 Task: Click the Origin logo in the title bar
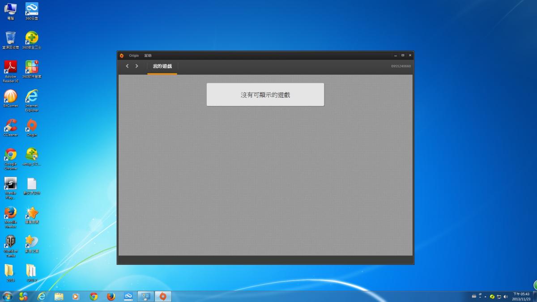coord(121,55)
